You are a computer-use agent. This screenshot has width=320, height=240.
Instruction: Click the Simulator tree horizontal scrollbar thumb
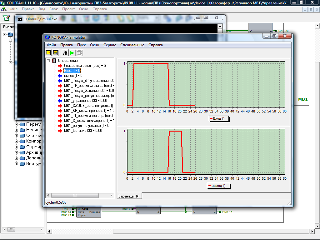click(75, 196)
